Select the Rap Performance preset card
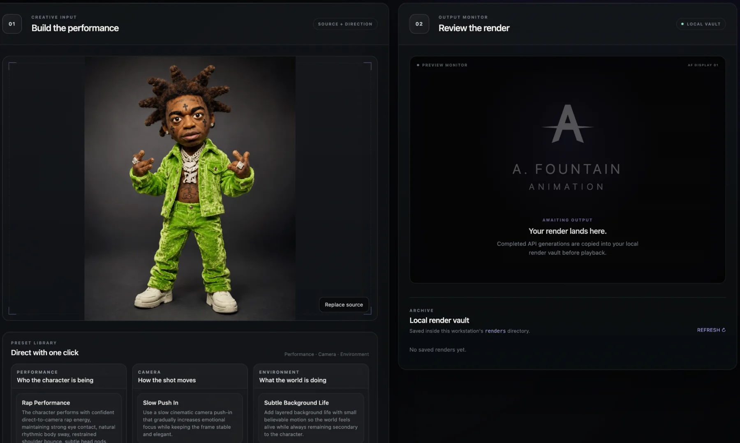Viewport: 740px width, 443px height. tap(69, 418)
